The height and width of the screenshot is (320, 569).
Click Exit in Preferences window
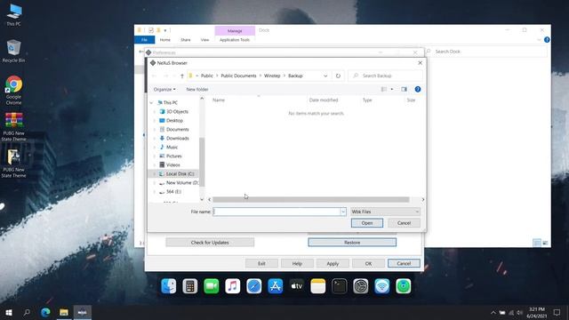click(261, 263)
